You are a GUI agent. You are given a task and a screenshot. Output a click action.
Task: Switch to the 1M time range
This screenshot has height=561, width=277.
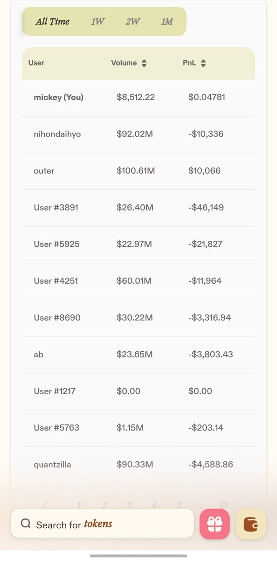pos(167,22)
